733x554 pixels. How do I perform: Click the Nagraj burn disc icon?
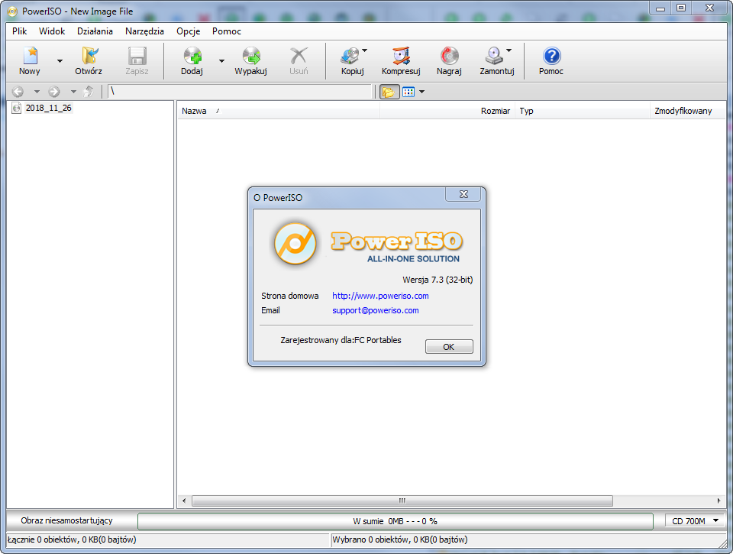tap(449, 56)
